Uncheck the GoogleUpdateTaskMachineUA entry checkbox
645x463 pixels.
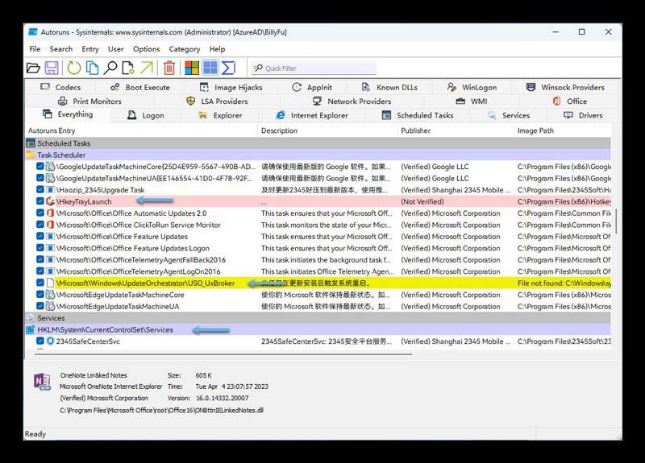click(40, 178)
